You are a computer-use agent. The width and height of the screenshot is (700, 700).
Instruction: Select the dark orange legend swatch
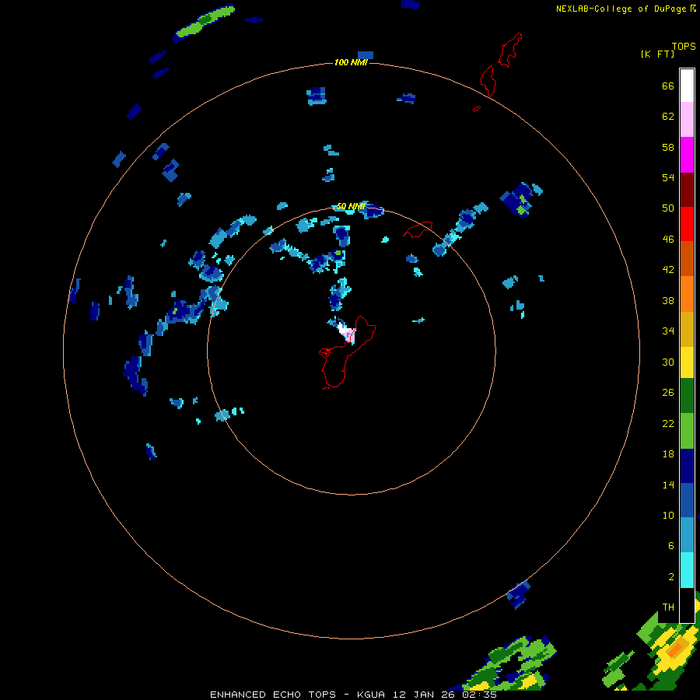(x=687, y=258)
